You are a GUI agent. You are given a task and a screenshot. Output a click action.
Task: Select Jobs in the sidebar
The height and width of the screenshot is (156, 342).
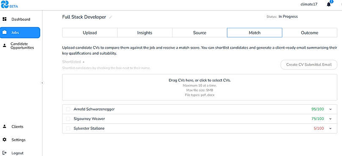coord(20,33)
